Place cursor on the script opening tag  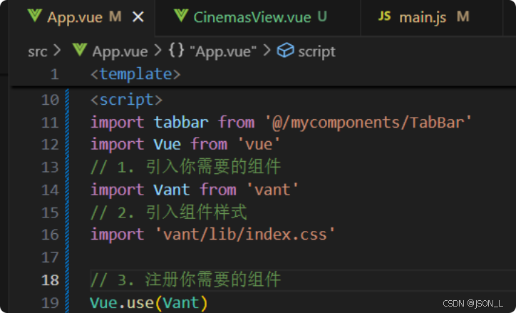pyautogui.click(x=127, y=100)
